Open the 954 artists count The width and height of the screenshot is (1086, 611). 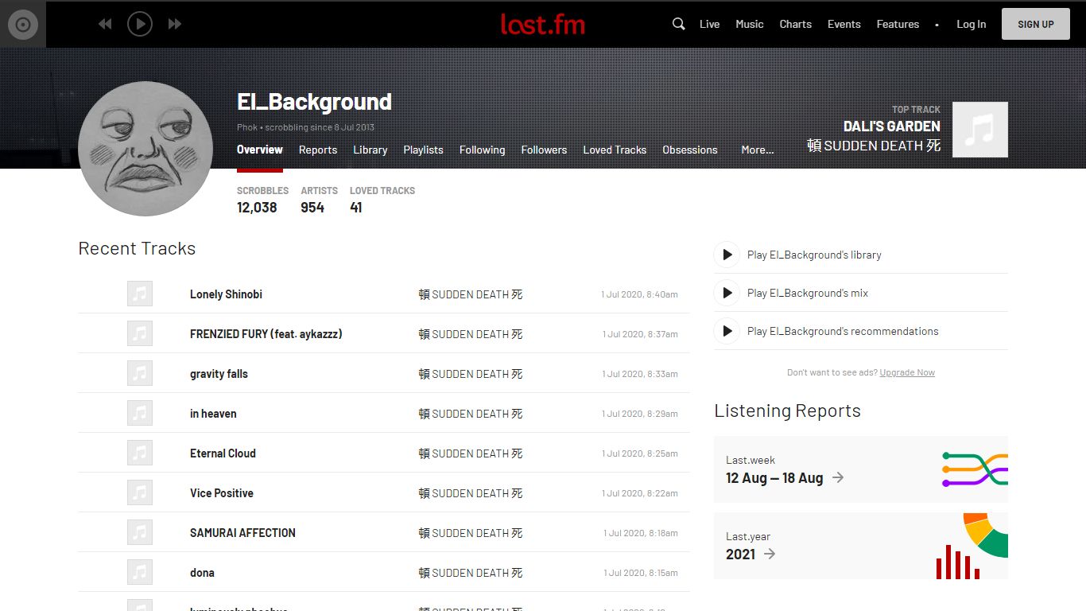[x=312, y=208]
